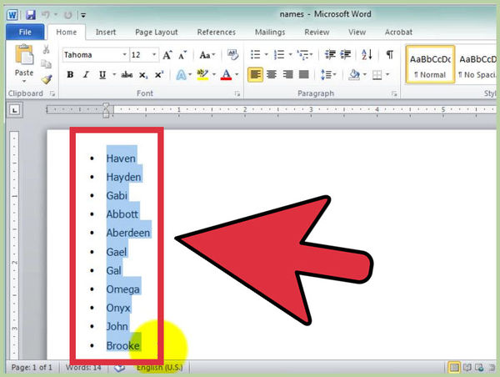This screenshot has width=500, height=377.
Task: Click English (U.S.) language in status bar
Action: [x=160, y=368]
